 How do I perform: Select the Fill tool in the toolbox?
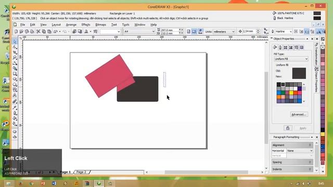click(x=15, y=118)
